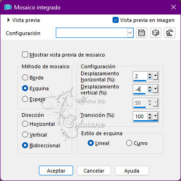Click the camera icon in the title bar
The width and height of the screenshot is (181, 181).
[8, 7]
